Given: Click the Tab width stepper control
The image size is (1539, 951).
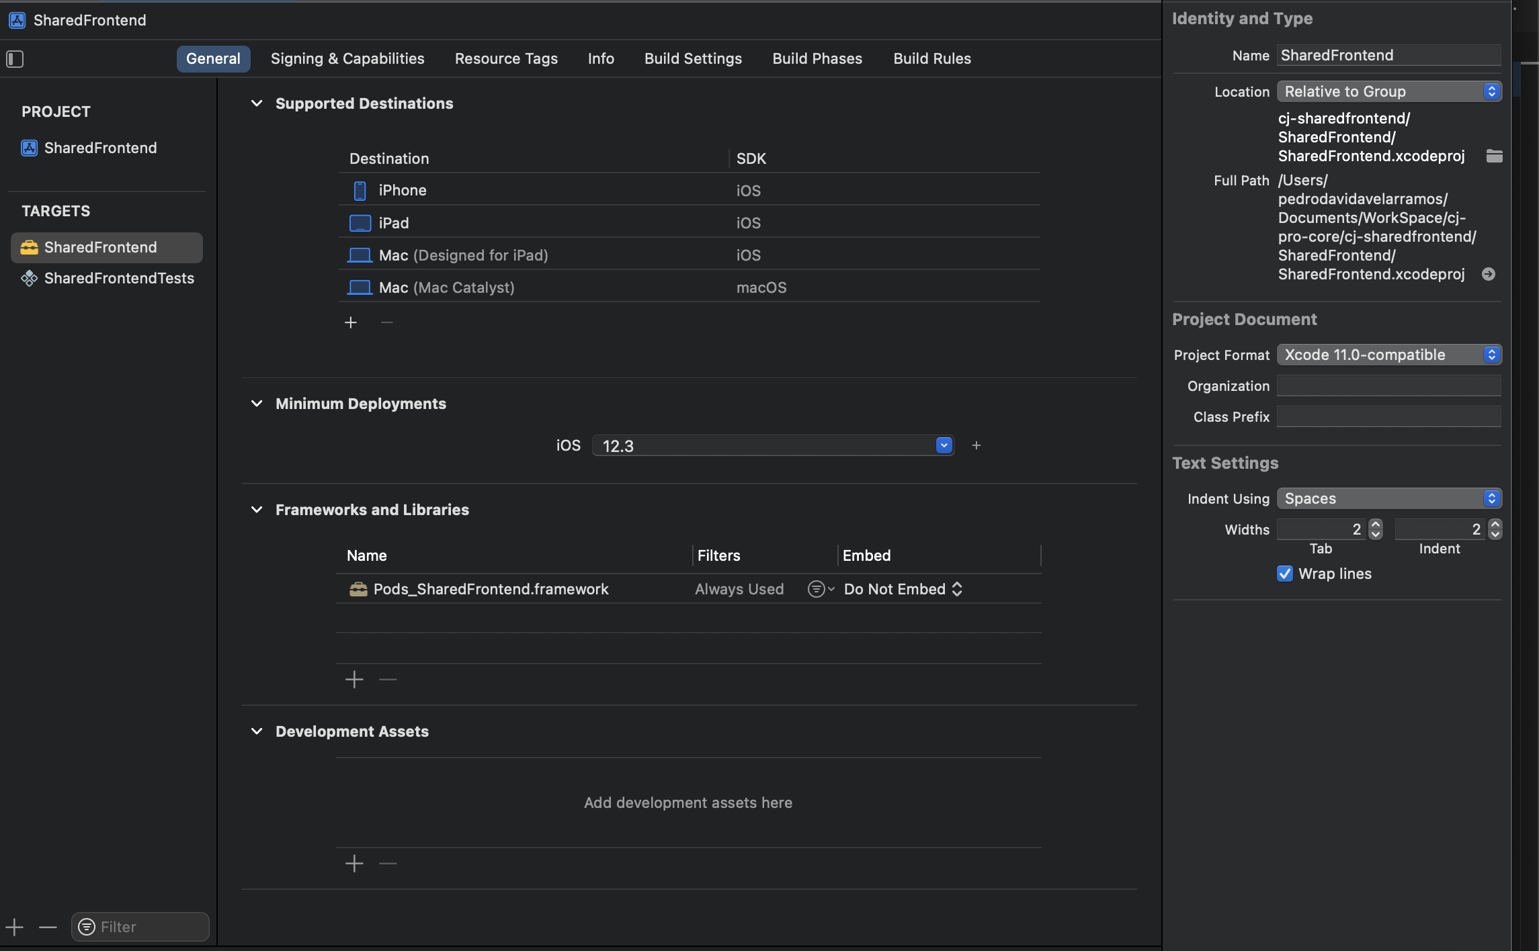Looking at the screenshot, I should 1376,529.
